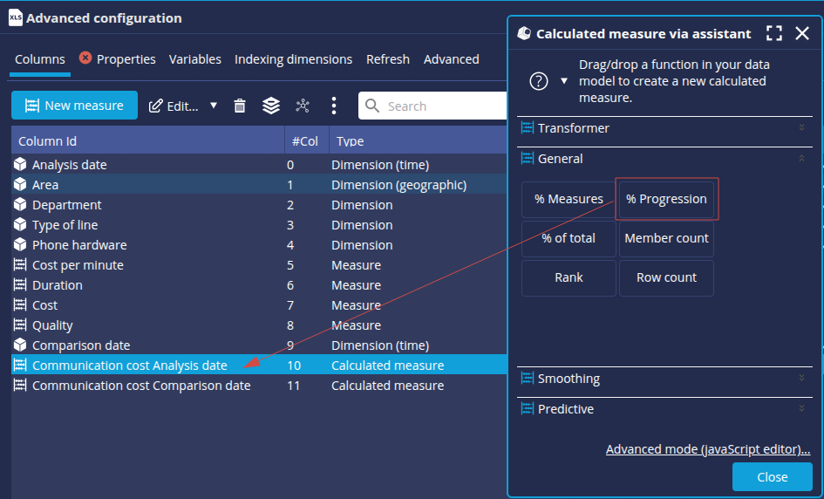The width and height of the screenshot is (824, 499).
Task: Close the assistant panel with X icon
Action: click(x=802, y=34)
